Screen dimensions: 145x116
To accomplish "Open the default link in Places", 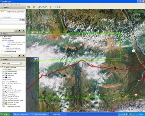I will point(8,46).
